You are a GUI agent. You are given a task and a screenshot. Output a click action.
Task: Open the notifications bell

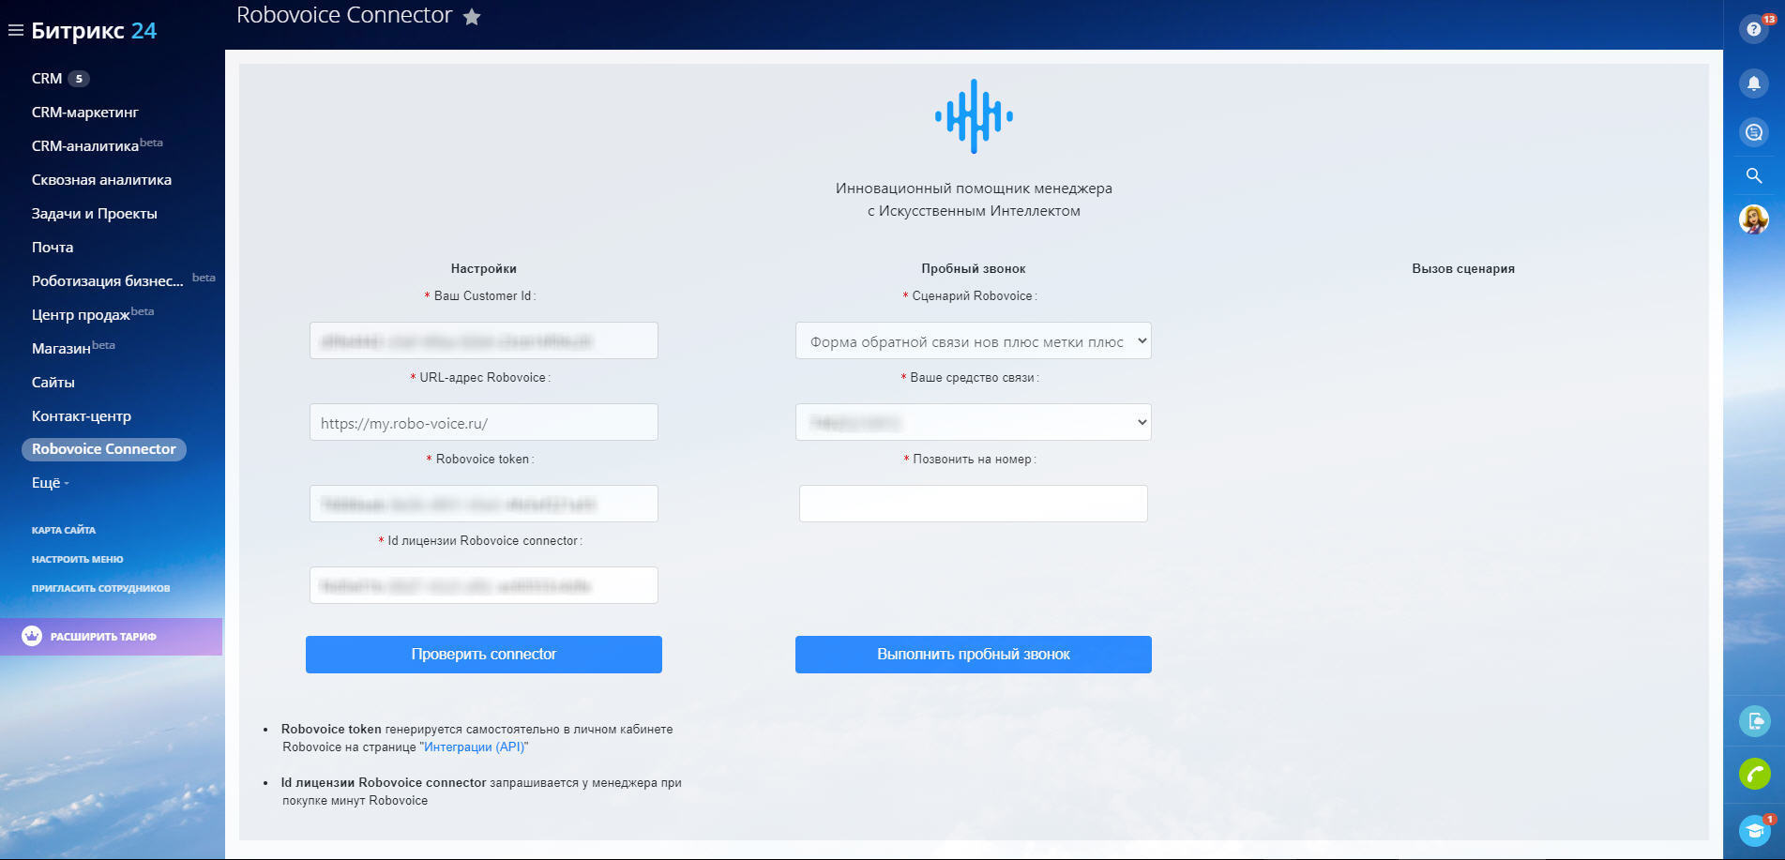(1753, 83)
